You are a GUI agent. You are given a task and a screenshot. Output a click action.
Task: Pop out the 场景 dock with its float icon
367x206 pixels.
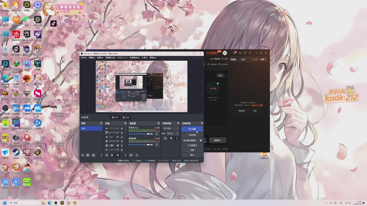101,123
